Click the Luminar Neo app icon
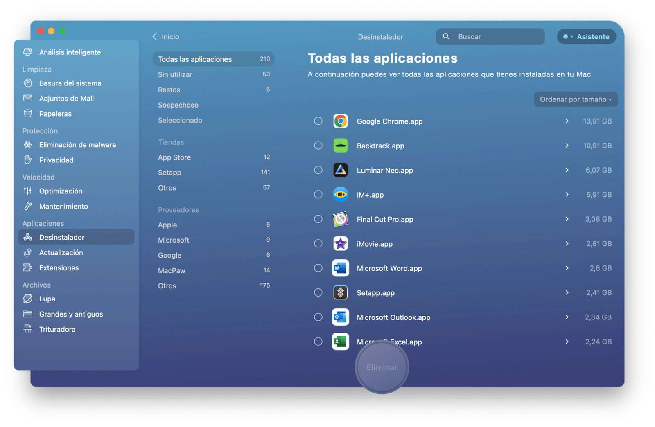The width and height of the screenshot is (655, 427). click(x=340, y=170)
